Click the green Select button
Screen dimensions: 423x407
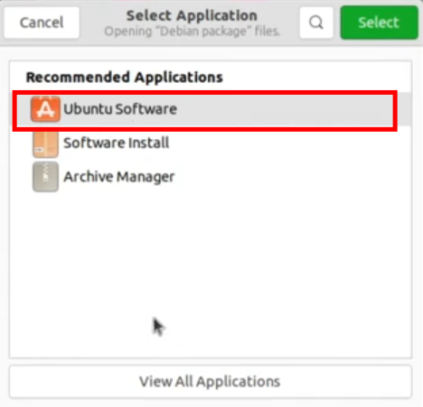coord(379,23)
